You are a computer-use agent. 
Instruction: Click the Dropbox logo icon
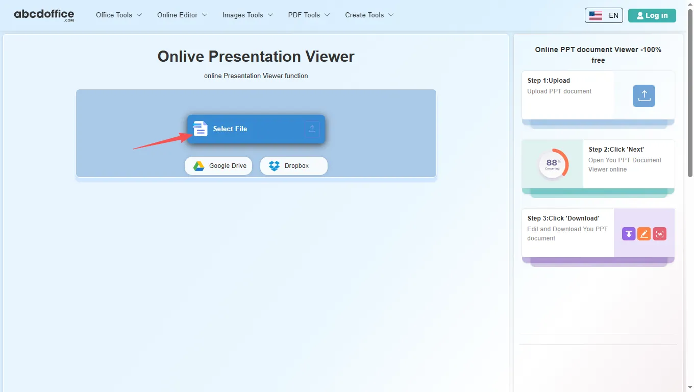(x=274, y=166)
